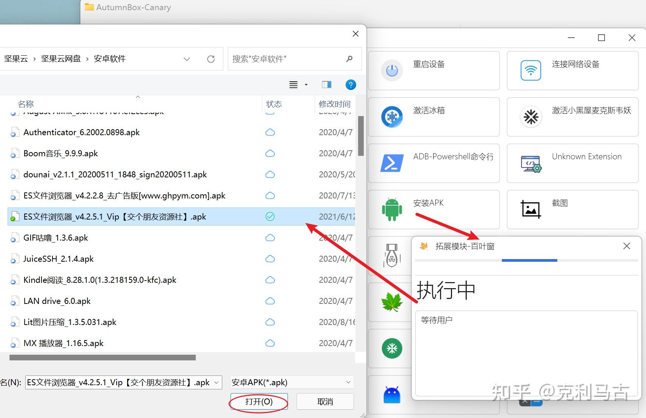Click the restart device power icon
Viewport: 646px width, 418px height.
click(392, 70)
